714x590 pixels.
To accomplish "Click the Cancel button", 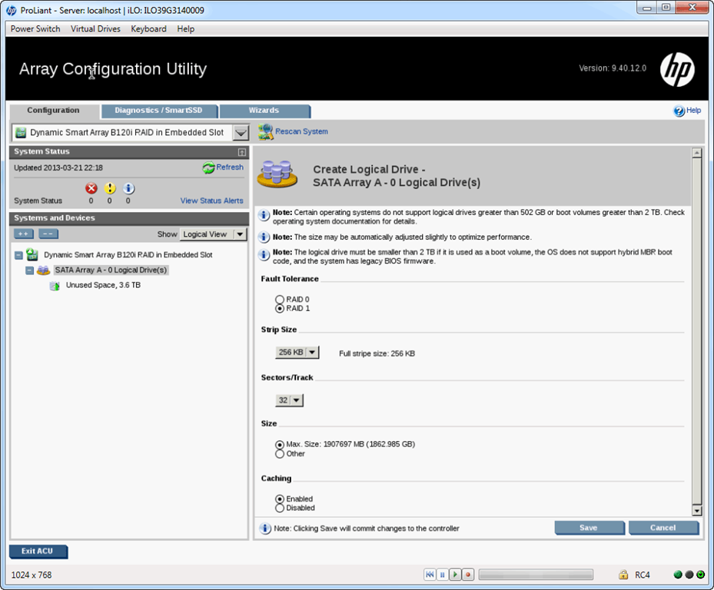I will point(663,528).
